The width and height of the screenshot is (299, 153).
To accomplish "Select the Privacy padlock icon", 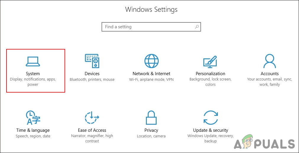I will pos(151,118).
